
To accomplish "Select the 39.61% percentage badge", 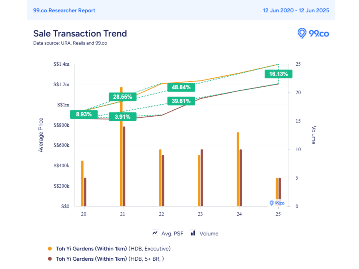I will pyautogui.click(x=181, y=101).
